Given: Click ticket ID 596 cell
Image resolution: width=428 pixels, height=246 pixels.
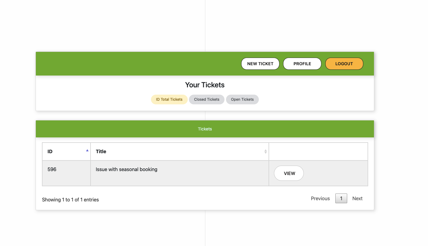Looking at the screenshot, I should (67, 173).
